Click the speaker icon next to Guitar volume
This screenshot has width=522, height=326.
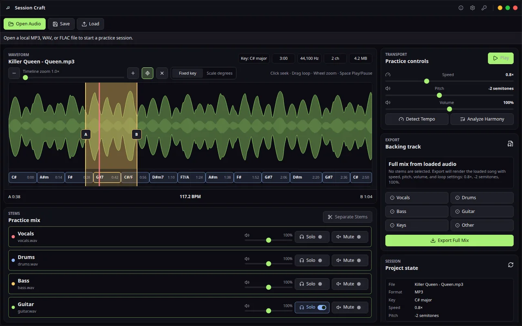247,306
